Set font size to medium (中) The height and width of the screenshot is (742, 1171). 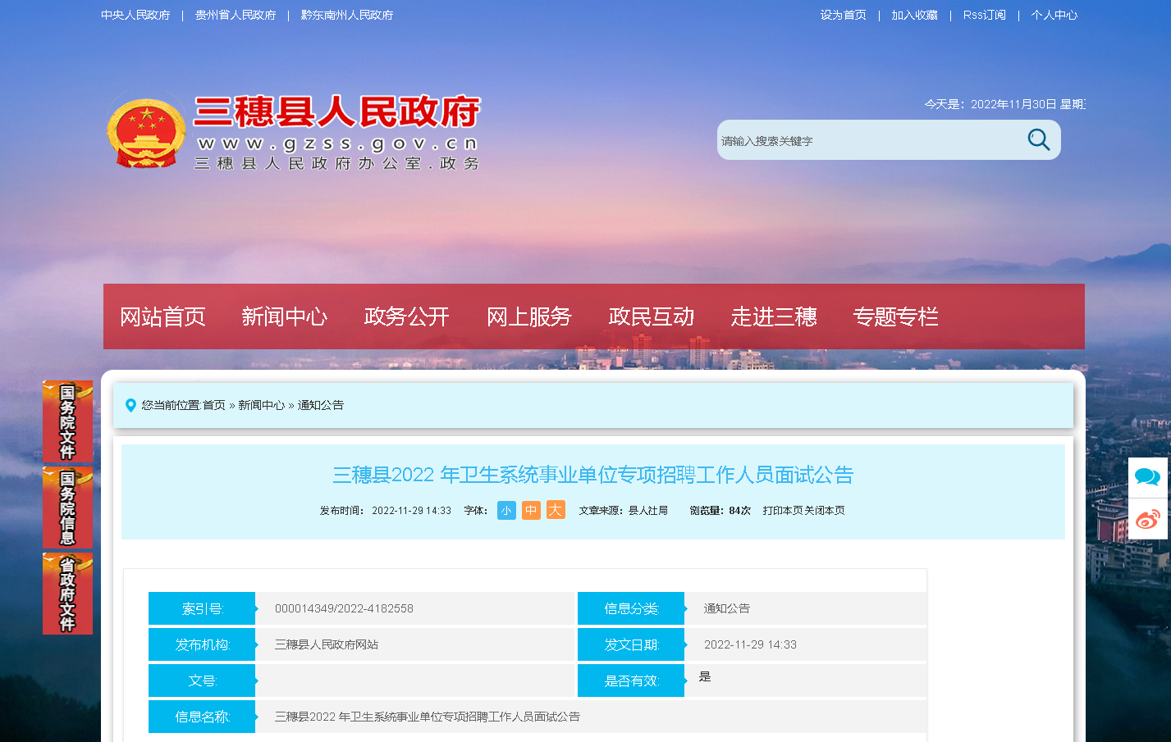point(531,511)
